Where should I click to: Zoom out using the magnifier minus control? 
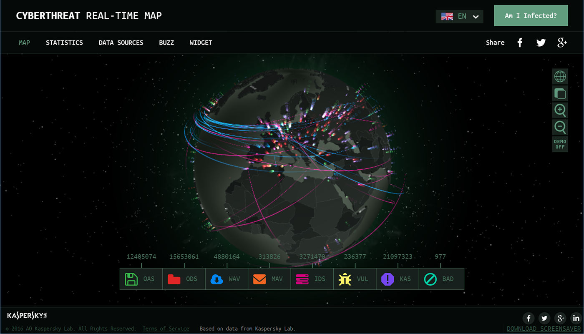pyautogui.click(x=560, y=127)
